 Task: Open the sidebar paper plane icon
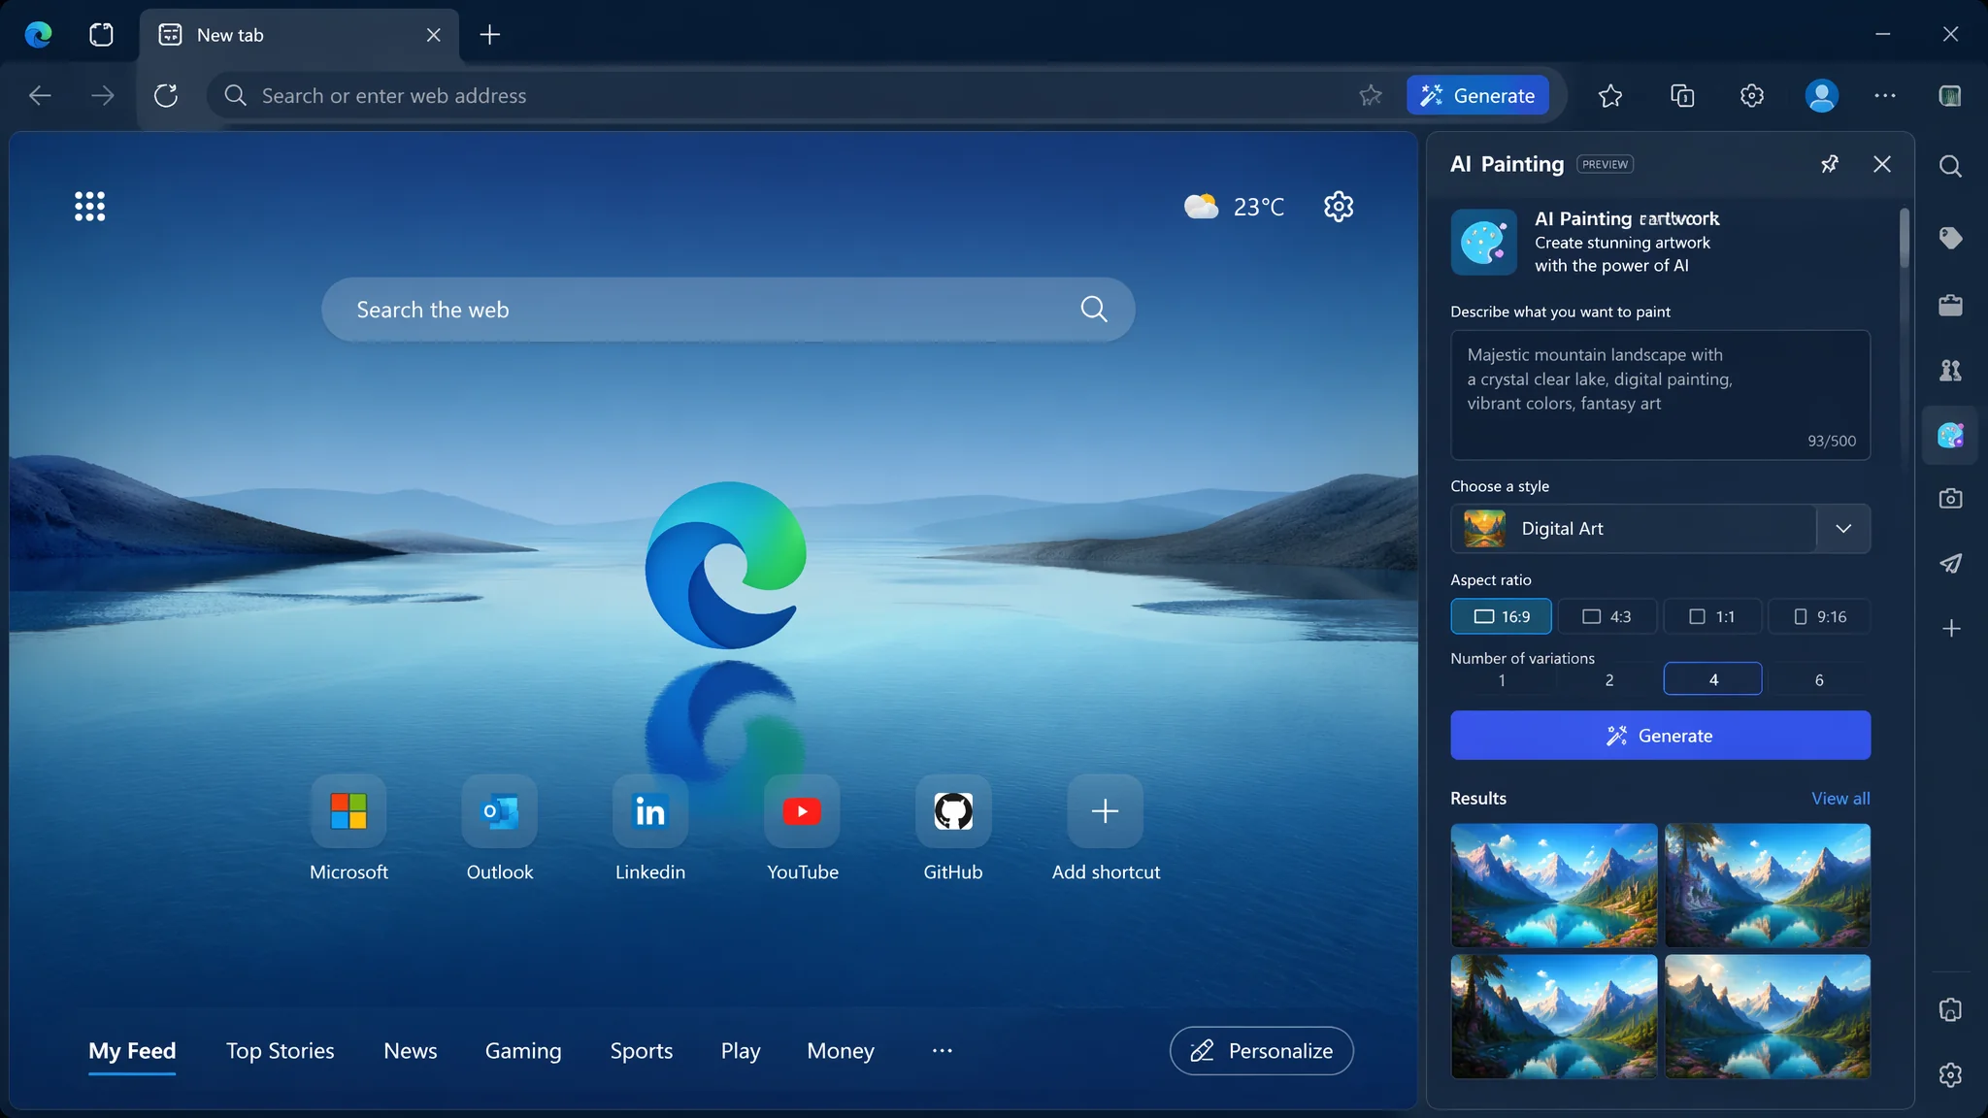click(1950, 563)
